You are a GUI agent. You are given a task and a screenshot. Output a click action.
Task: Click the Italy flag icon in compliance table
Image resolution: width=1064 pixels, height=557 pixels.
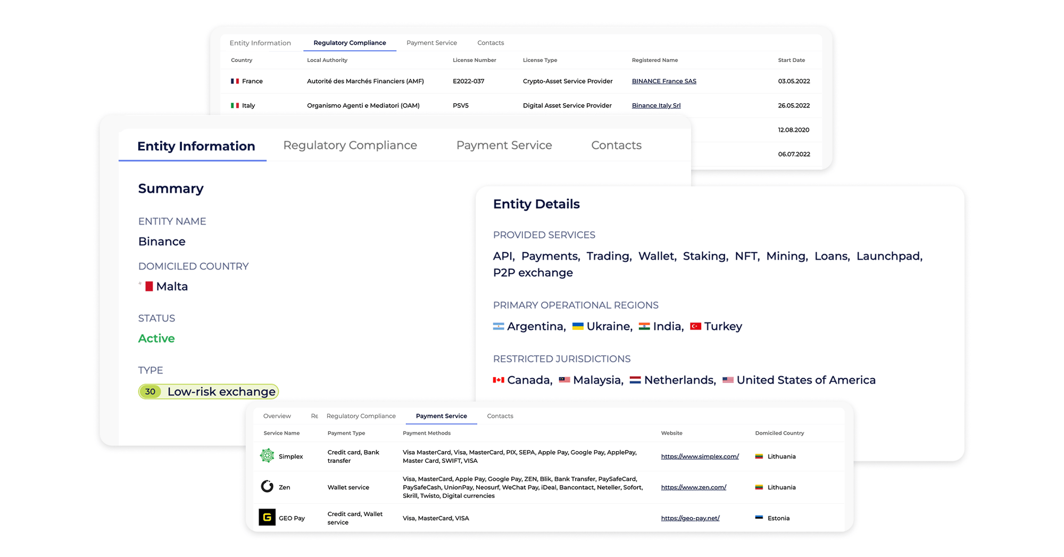pyautogui.click(x=235, y=105)
